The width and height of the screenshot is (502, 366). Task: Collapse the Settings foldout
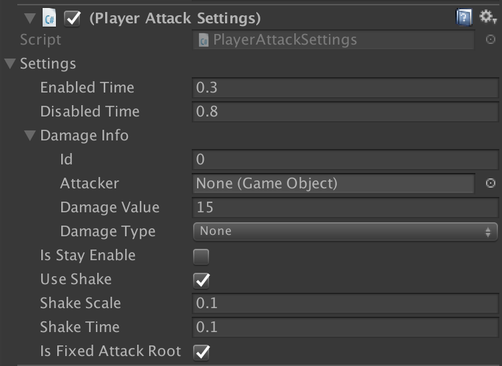(10, 63)
